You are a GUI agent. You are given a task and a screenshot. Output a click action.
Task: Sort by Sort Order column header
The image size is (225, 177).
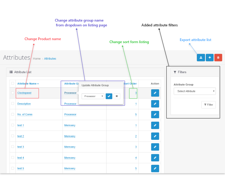point(130,84)
